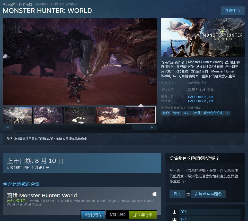Click 套件資訊 package info button

coord(93,215)
